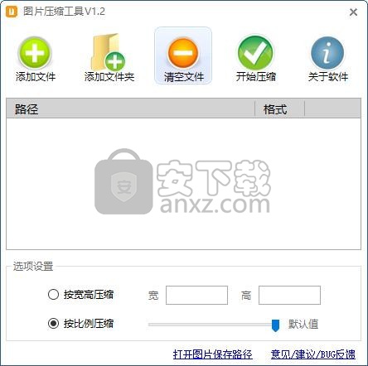
Task: Open the blue 关于软件 info icon
Action: click(327, 53)
